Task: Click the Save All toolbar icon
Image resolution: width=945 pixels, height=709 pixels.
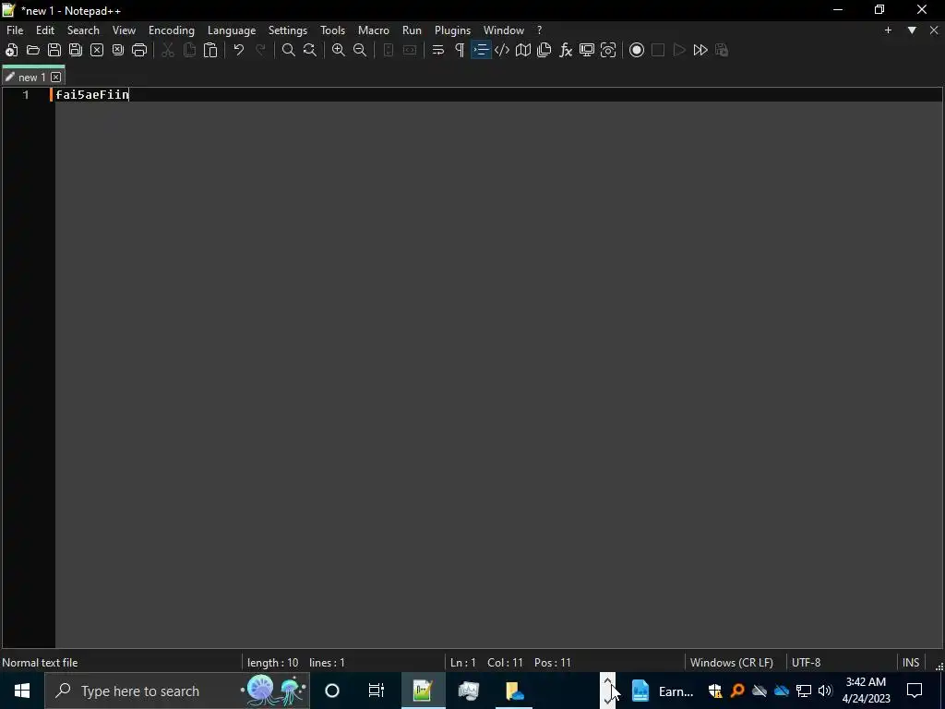Action: pos(76,50)
